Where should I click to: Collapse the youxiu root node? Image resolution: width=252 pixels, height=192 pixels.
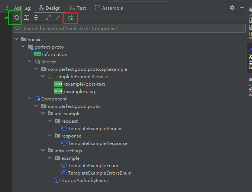click(x=16, y=39)
